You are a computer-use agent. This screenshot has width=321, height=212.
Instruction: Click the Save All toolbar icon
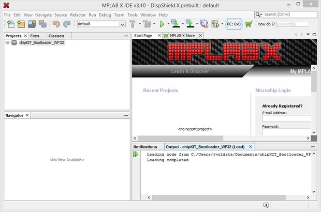(x=42, y=24)
